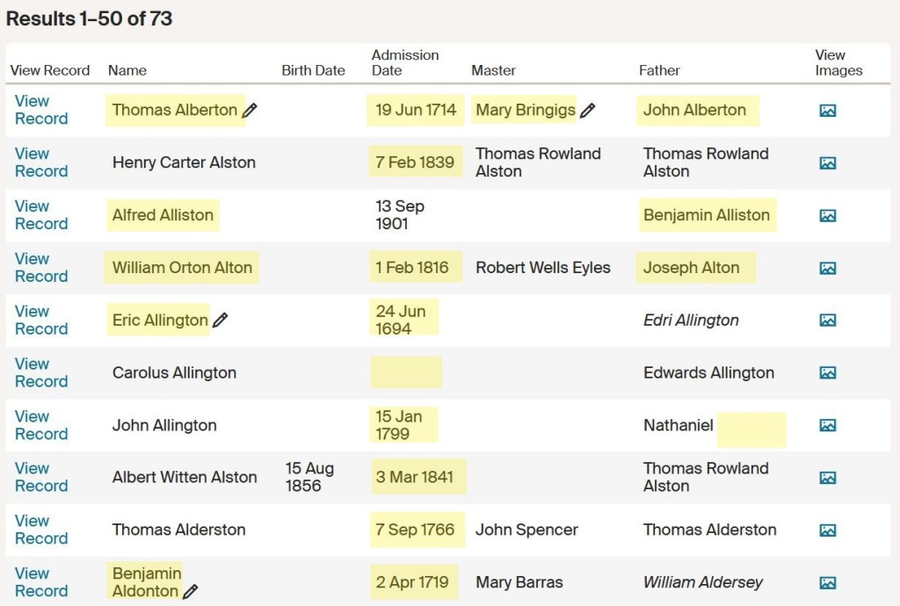Open View Record for Thomas Alberton
The image size is (900, 606).
point(40,110)
